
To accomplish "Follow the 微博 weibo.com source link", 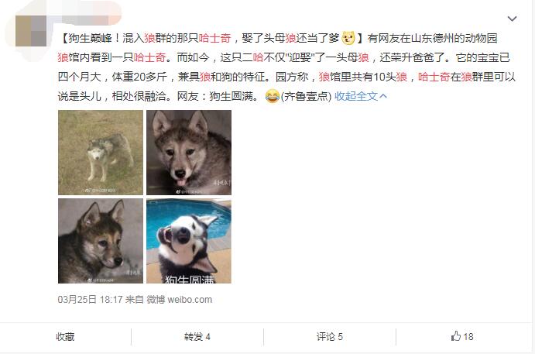I will pos(180,300).
